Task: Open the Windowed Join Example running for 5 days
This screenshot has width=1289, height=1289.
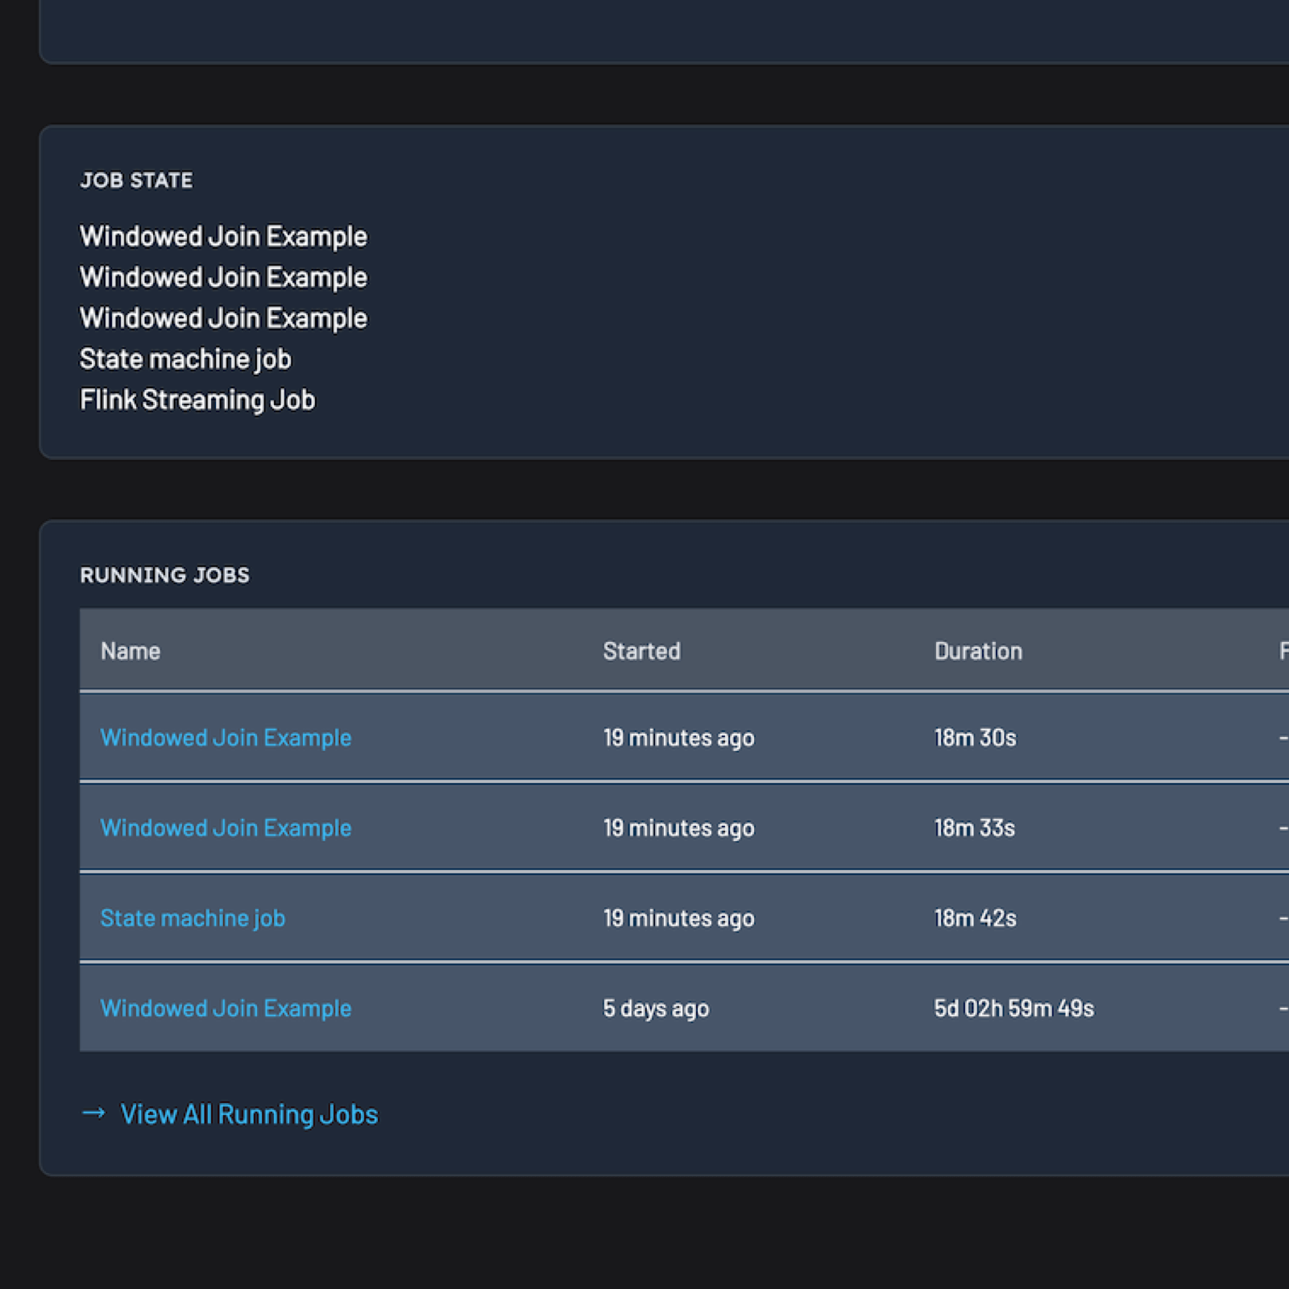Action: [x=226, y=1008]
